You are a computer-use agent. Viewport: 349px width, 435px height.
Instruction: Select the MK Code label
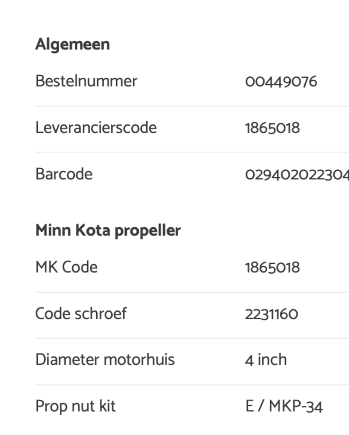(x=67, y=267)
